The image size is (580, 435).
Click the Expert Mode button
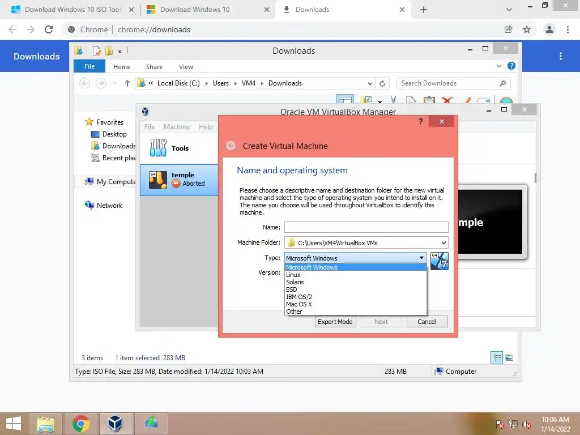335,322
